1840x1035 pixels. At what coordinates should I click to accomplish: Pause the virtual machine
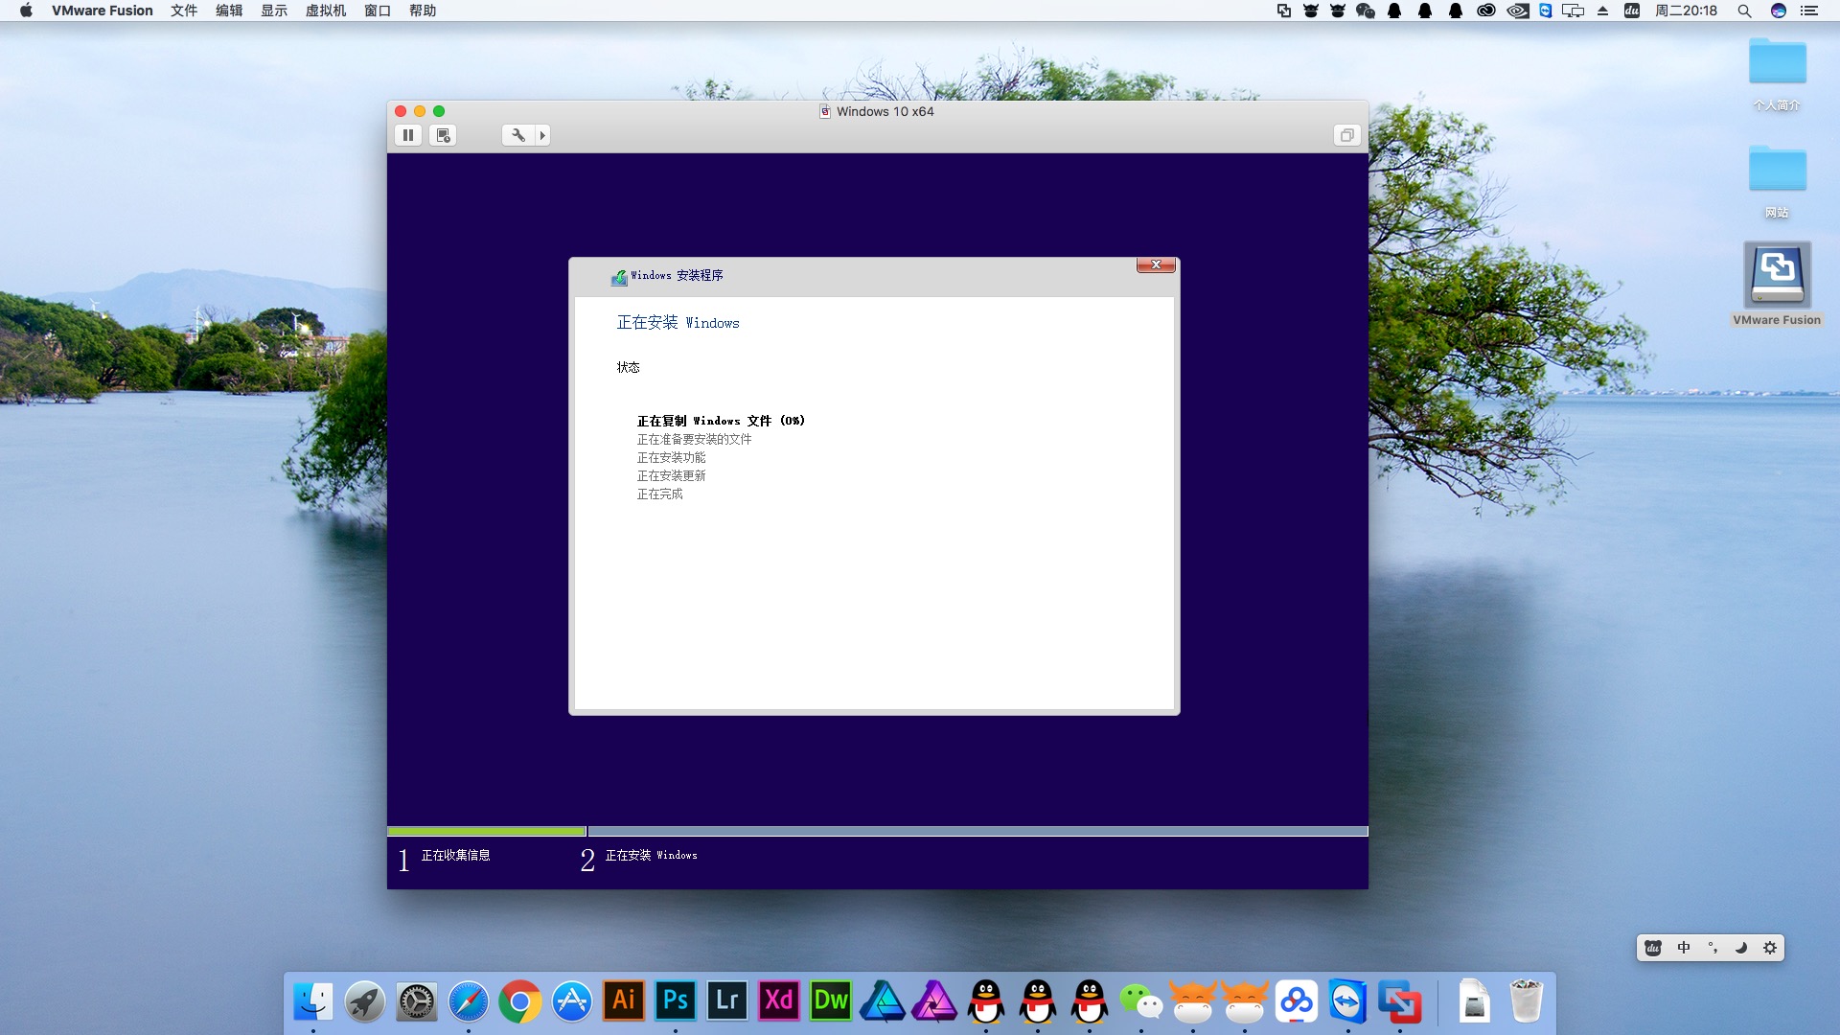408,135
